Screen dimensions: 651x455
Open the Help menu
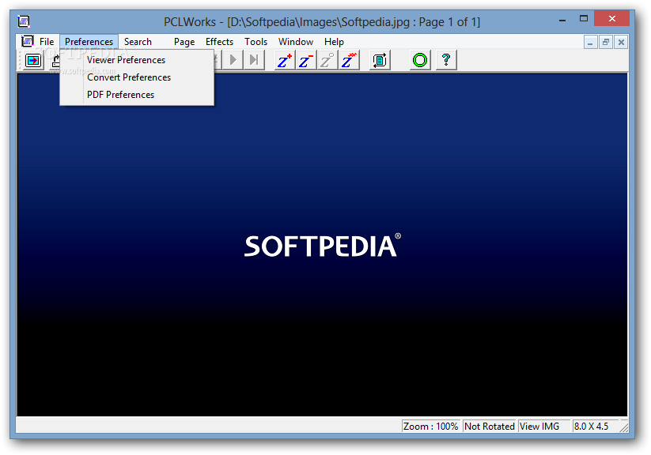click(335, 42)
